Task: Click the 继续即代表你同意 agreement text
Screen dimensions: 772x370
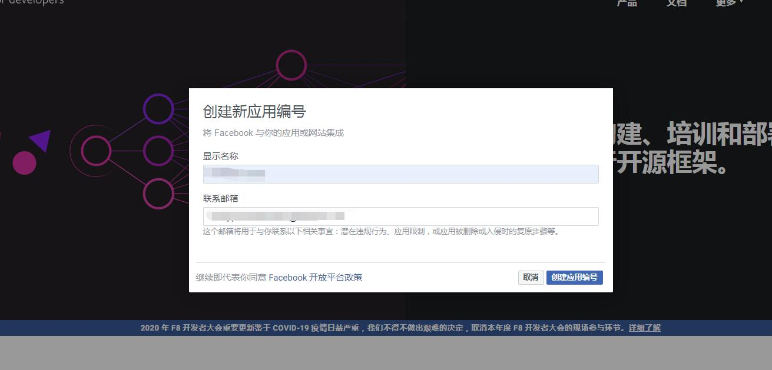Action: click(231, 278)
